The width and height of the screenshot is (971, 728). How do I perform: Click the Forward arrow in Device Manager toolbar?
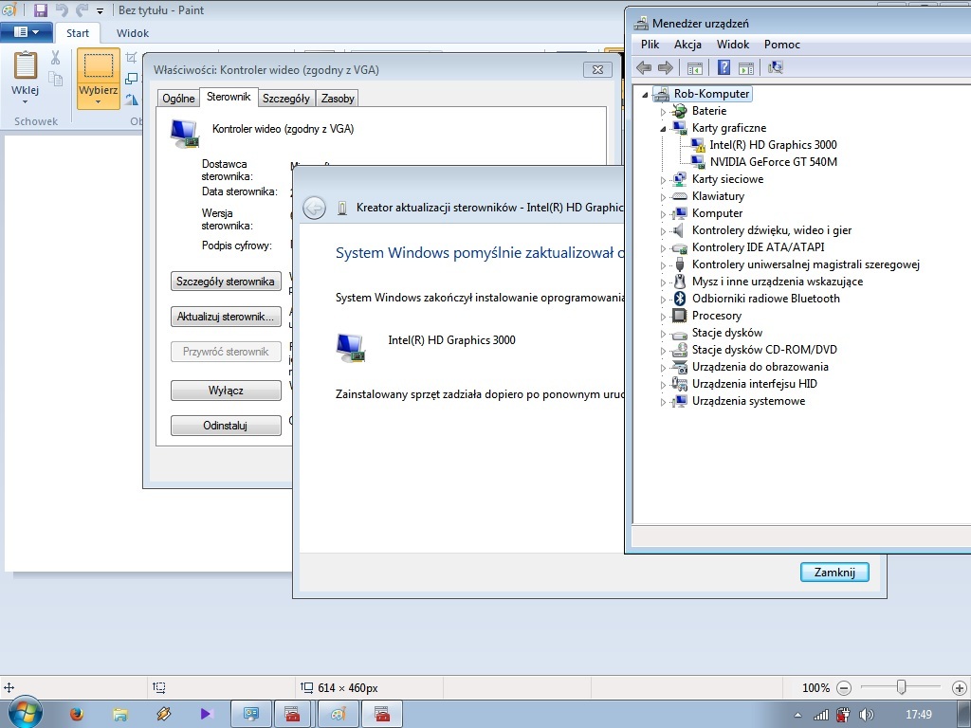pos(665,67)
